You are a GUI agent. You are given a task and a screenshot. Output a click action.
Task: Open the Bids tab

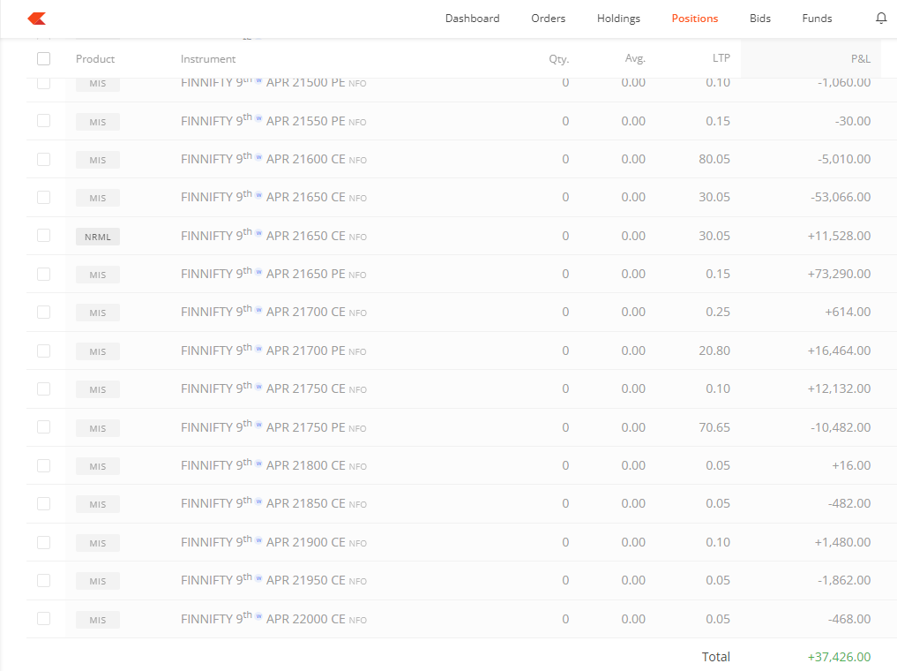point(759,19)
